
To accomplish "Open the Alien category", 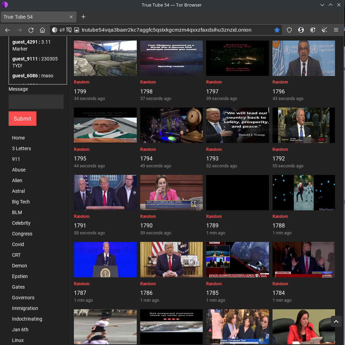I will (x=17, y=180).
